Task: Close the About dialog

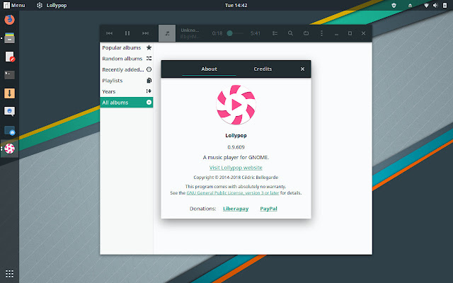Action: click(x=302, y=69)
